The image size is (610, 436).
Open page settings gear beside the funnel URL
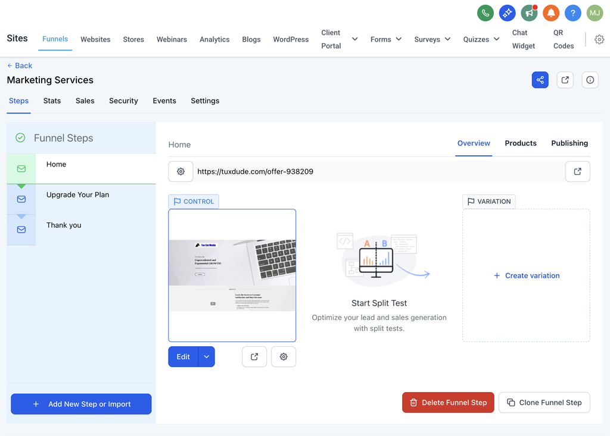180,171
